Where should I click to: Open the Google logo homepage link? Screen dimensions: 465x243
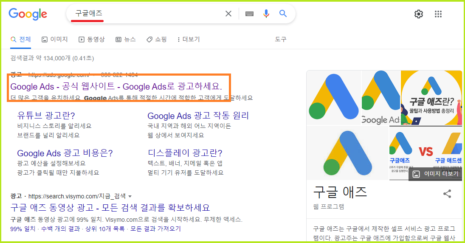28,14
